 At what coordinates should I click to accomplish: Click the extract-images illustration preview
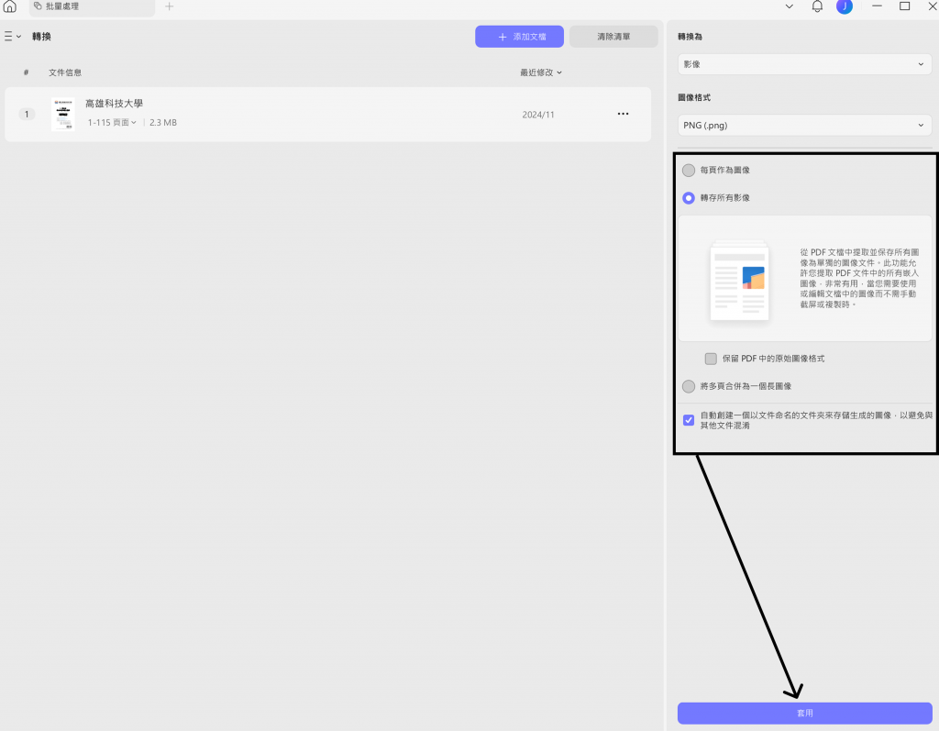click(739, 281)
